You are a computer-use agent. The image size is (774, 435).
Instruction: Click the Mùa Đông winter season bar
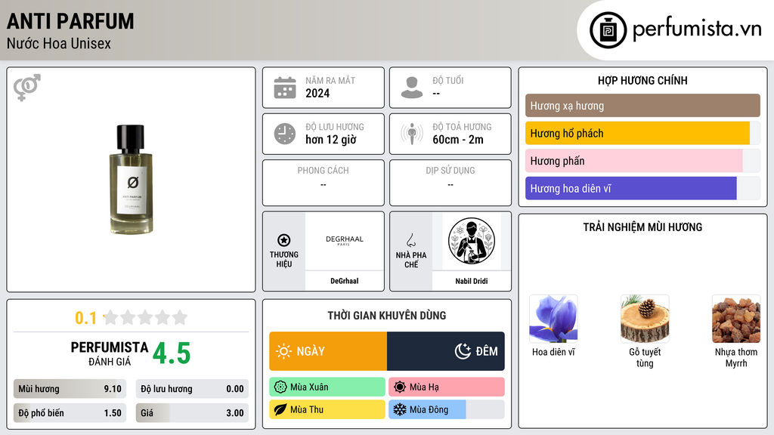pos(428,409)
